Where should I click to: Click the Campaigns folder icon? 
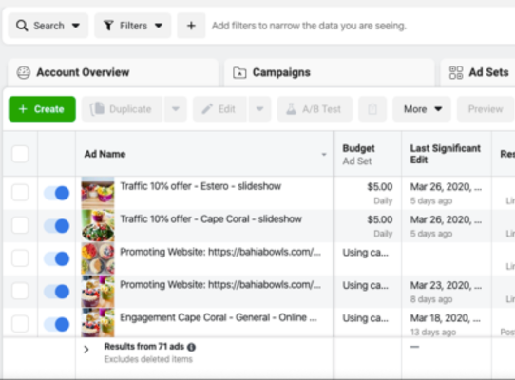click(x=239, y=72)
